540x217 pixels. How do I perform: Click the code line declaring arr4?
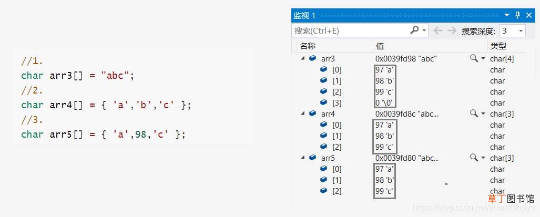coord(106,105)
